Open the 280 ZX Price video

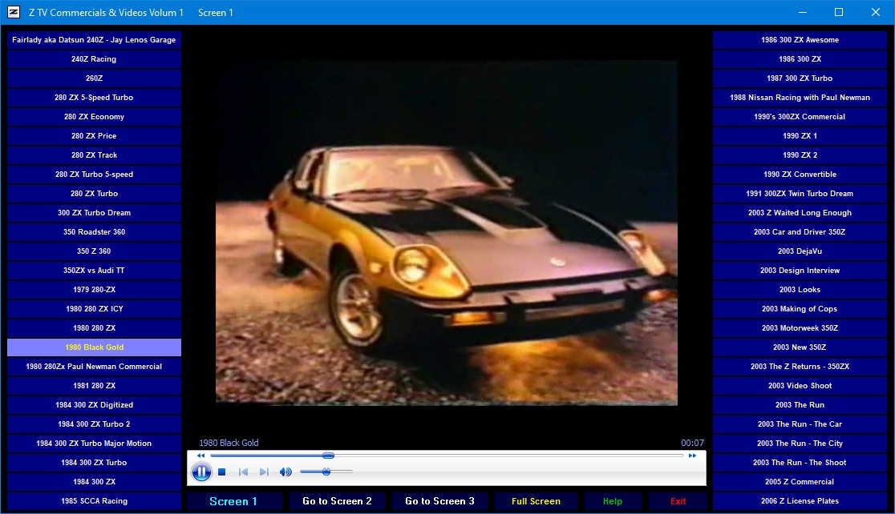point(94,135)
